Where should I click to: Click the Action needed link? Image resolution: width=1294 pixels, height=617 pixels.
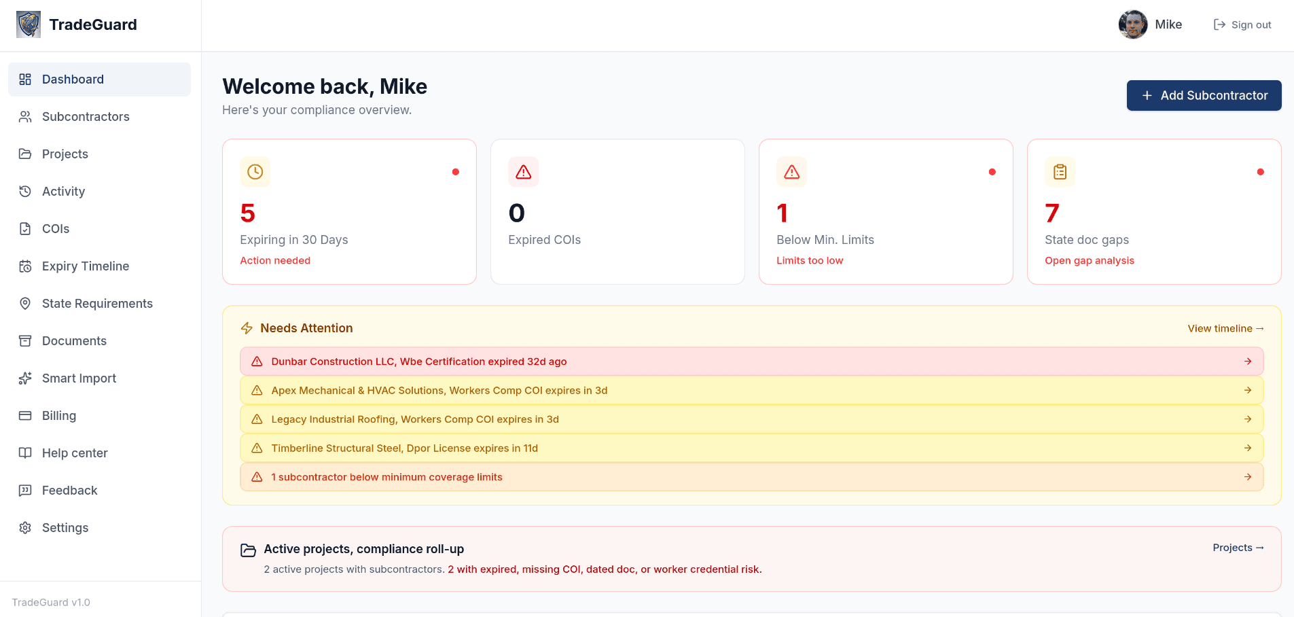(275, 260)
